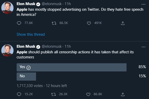Open the avatar on first tweet
This screenshot has height=99, width=149.
point(7,8)
